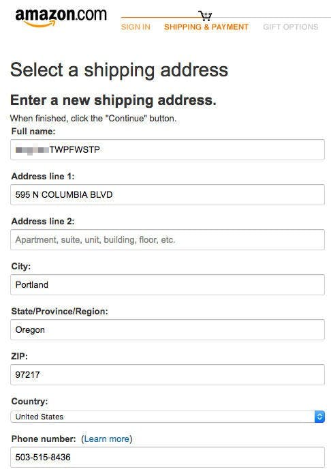331x476 pixels.
Task: Click the Address line 2 field
Action: pos(168,240)
